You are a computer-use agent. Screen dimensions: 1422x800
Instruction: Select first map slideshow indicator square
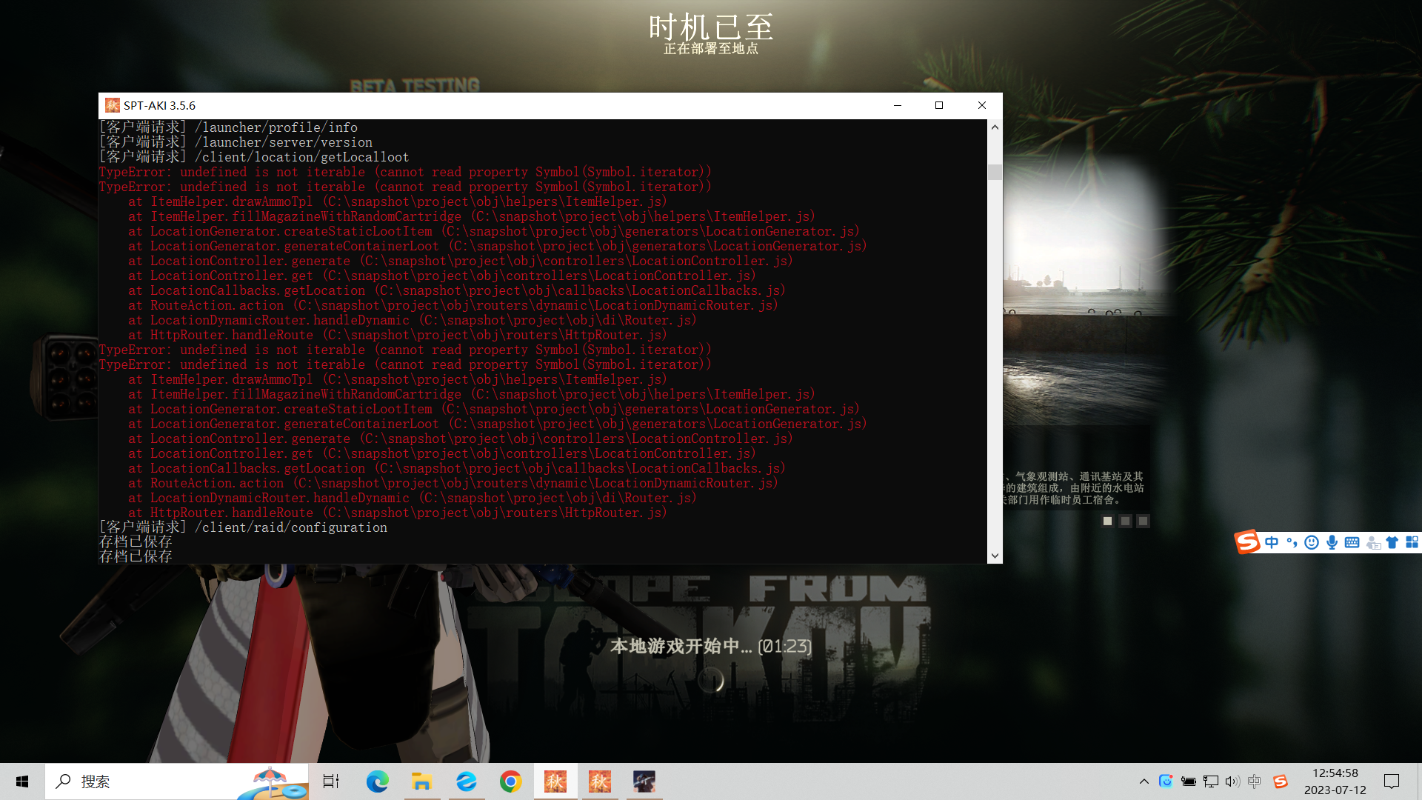pyautogui.click(x=1107, y=521)
